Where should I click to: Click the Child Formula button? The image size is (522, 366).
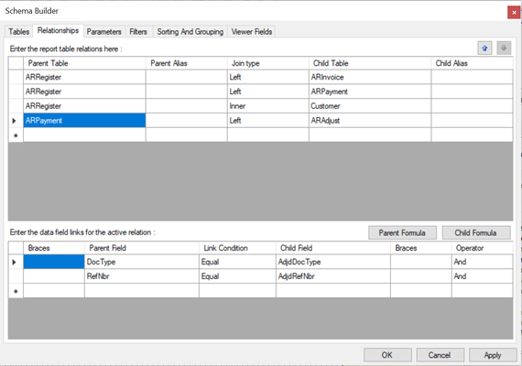(475, 232)
